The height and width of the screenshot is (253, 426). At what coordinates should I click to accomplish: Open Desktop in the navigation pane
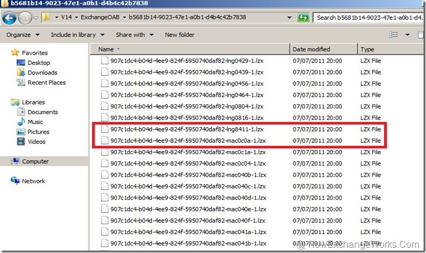click(39, 63)
